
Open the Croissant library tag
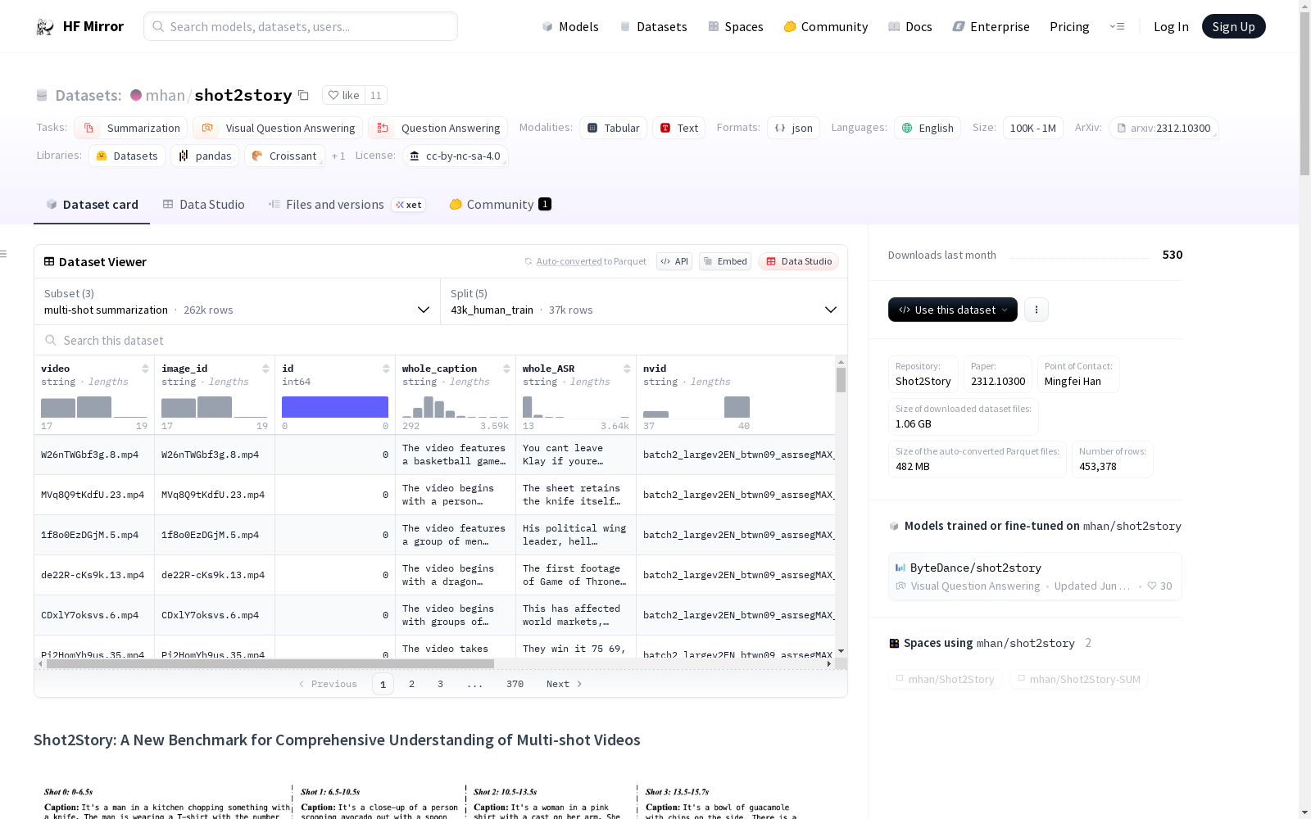[284, 156]
